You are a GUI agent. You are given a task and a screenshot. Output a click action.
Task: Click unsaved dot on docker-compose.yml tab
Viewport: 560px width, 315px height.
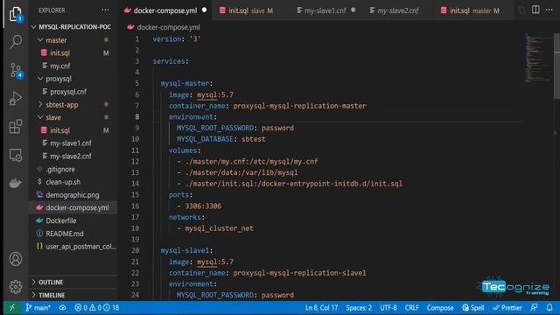pyautogui.click(x=204, y=10)
